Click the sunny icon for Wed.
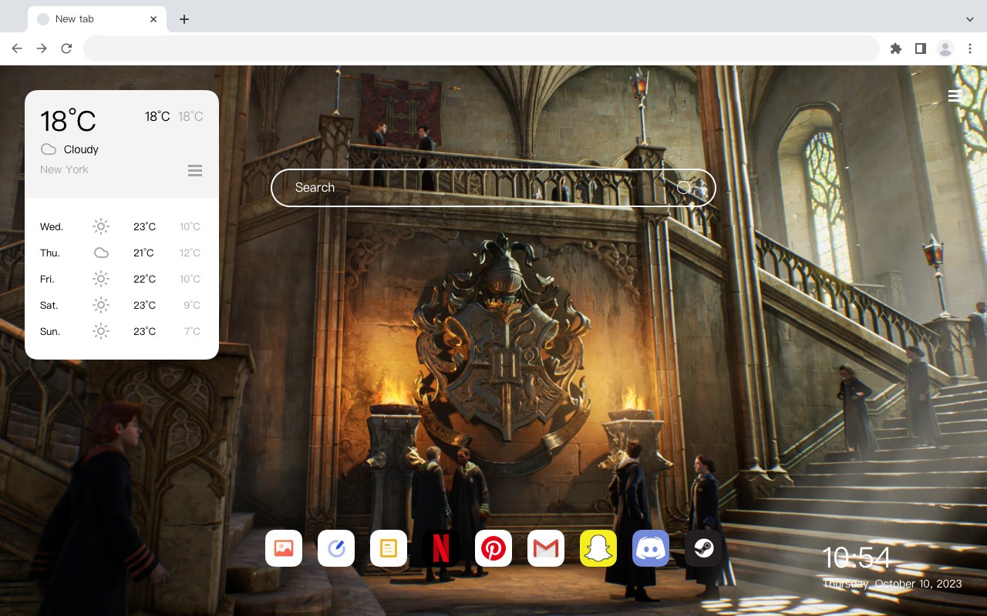987x616 pixels. (x=101, y=226)
